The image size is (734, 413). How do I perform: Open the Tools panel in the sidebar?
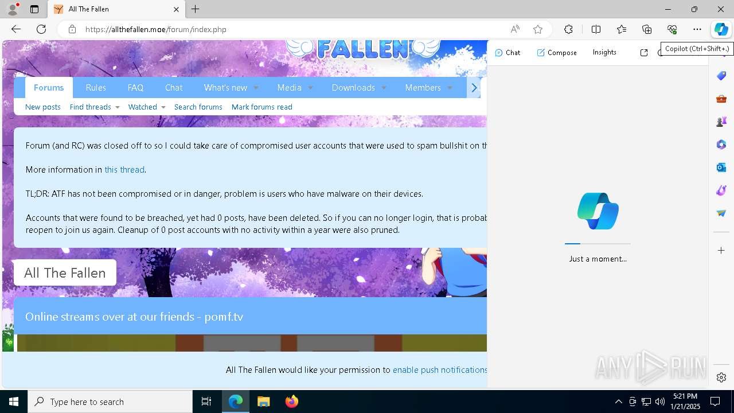tap(721, 98)
